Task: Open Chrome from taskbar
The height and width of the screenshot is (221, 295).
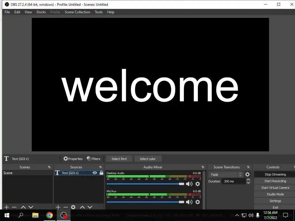Action: 50,215
